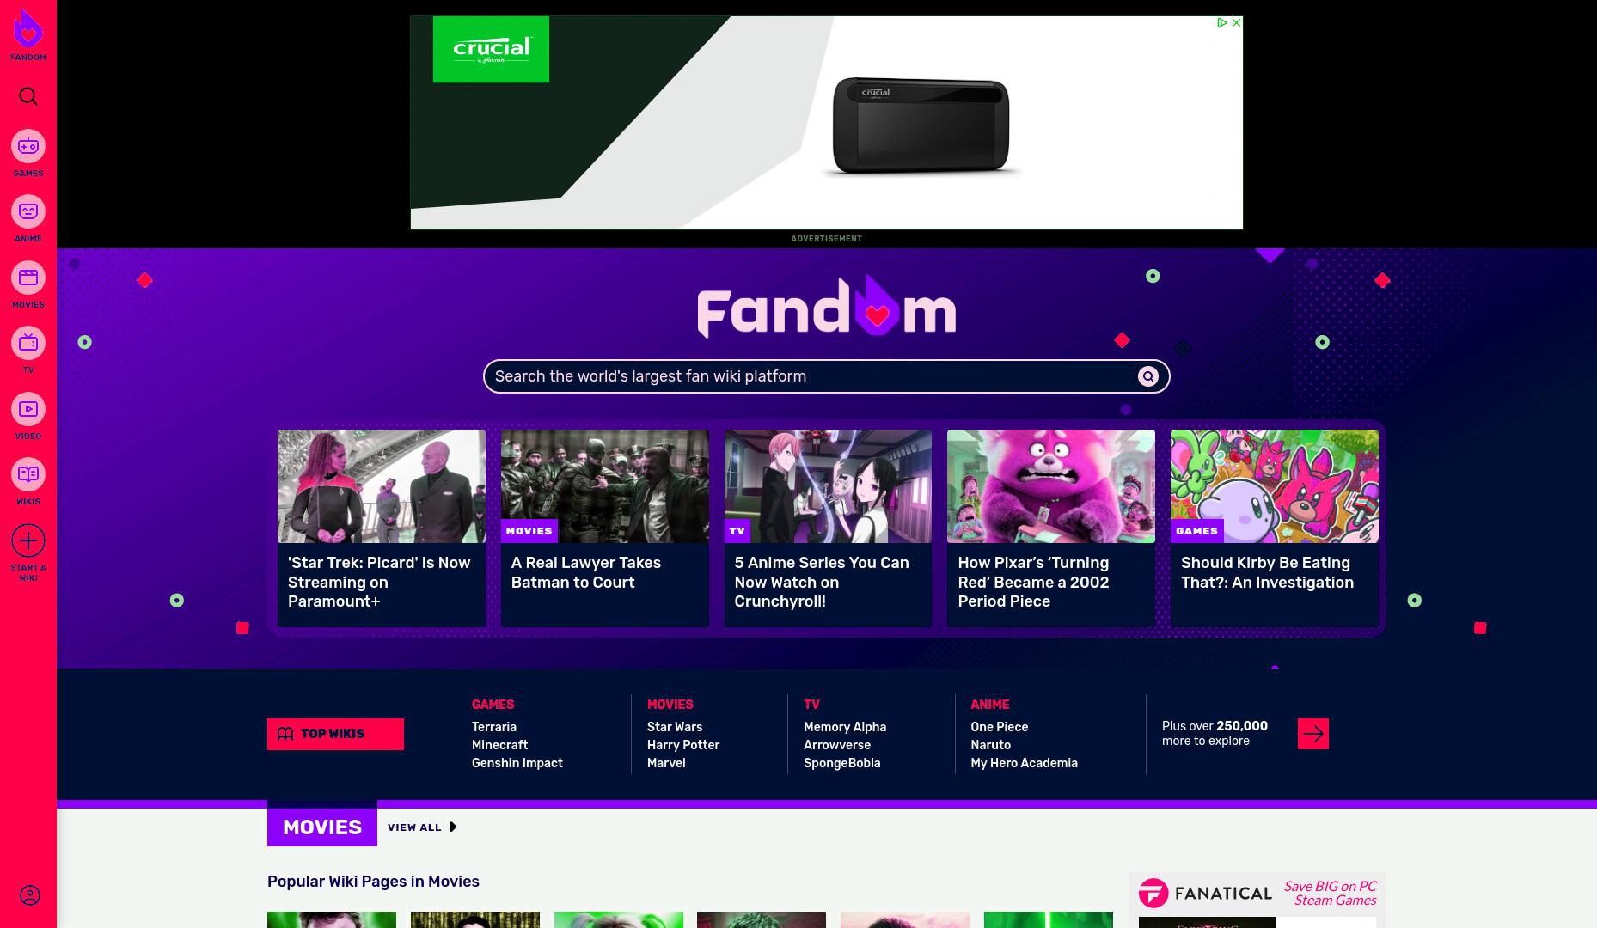
Task: Open the Wikis book icon
Action: 28,474
